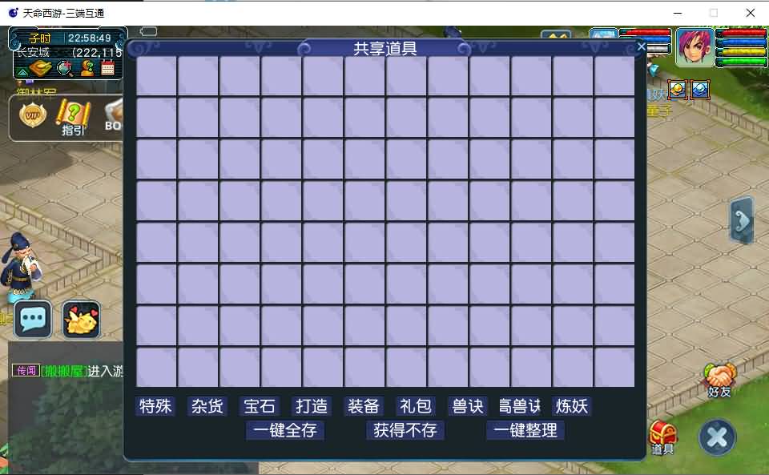The image size is (769, 475).
Task: Open the VIP panel icon
Action: (32, 115)
